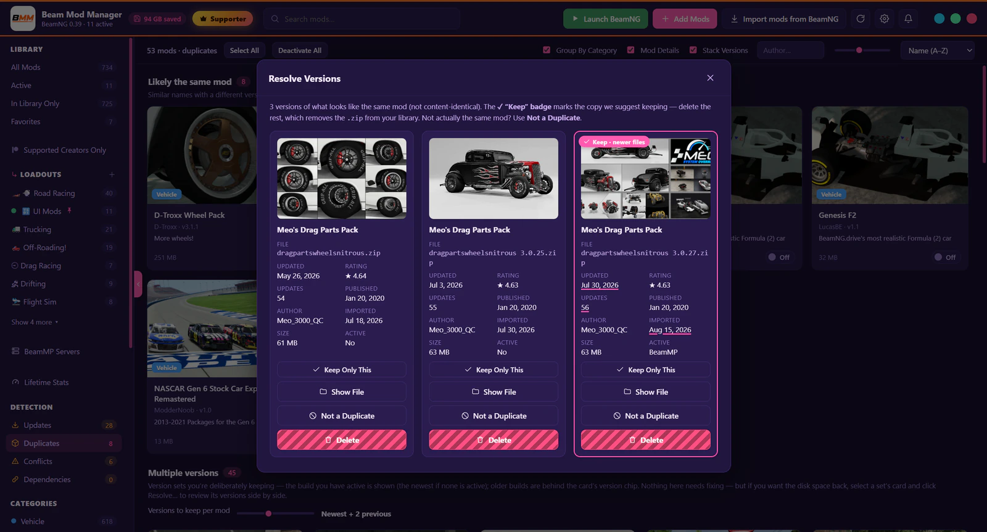
Task: Open settings gear icon
Action: click(885, 18)
